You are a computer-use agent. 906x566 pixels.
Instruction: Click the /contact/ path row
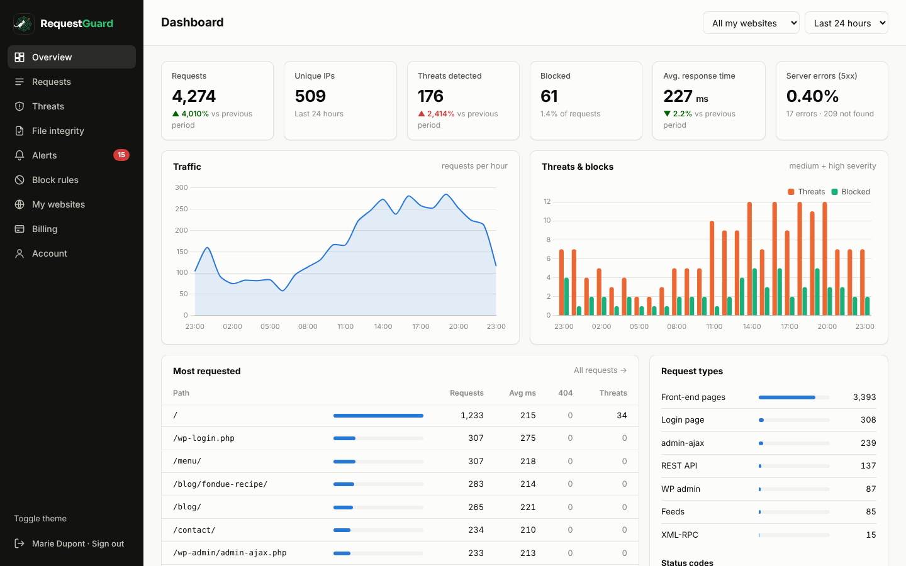[x=400, y=530]
